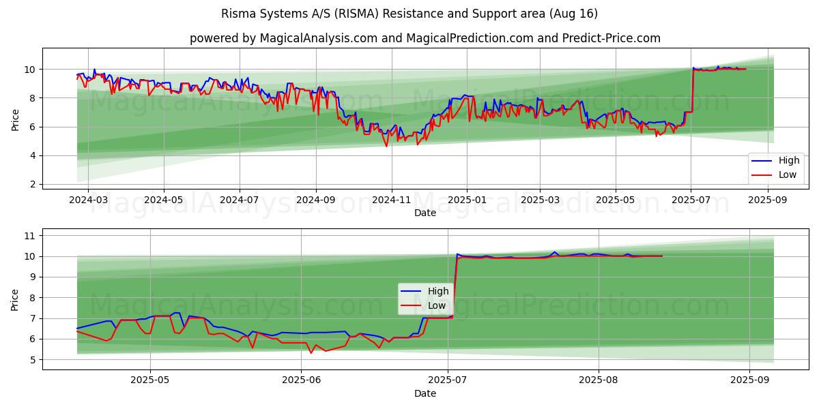The height and width of the screenshot is (409, 819).
Task: Click the '2025-09' x-axis label in the upper chart
Action: [x=768, y=200]
